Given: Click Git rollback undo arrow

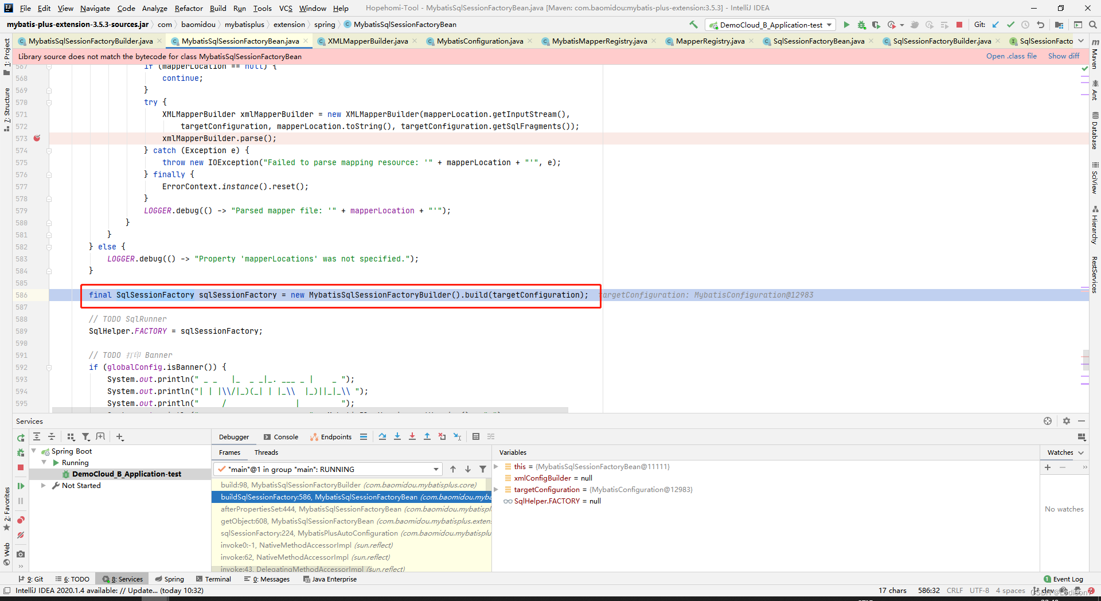Looking at the screenshot, I should click(1040, 25).
